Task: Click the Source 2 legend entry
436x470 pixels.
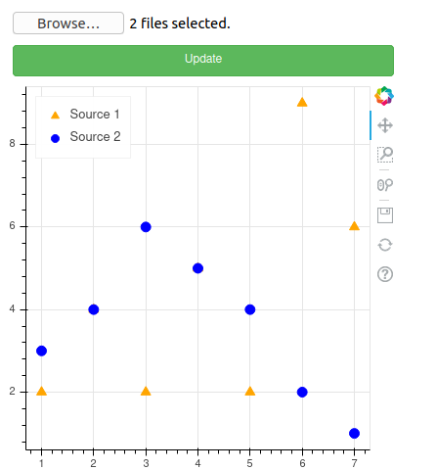Action: [86, 137]
